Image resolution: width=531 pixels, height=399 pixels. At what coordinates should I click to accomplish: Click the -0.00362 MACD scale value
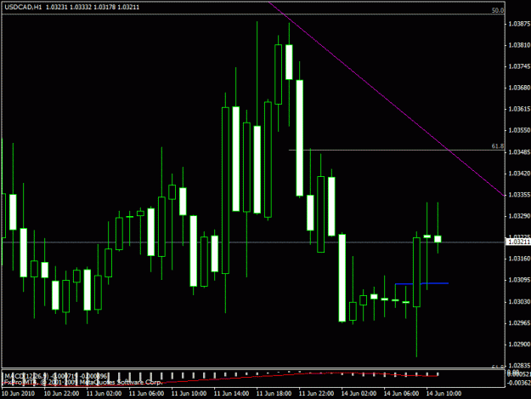pyautogui.click(x=519, y=383)
